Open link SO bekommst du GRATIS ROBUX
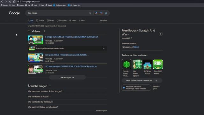The width and height of the screenshot is (204, 115). coord(71,66)
